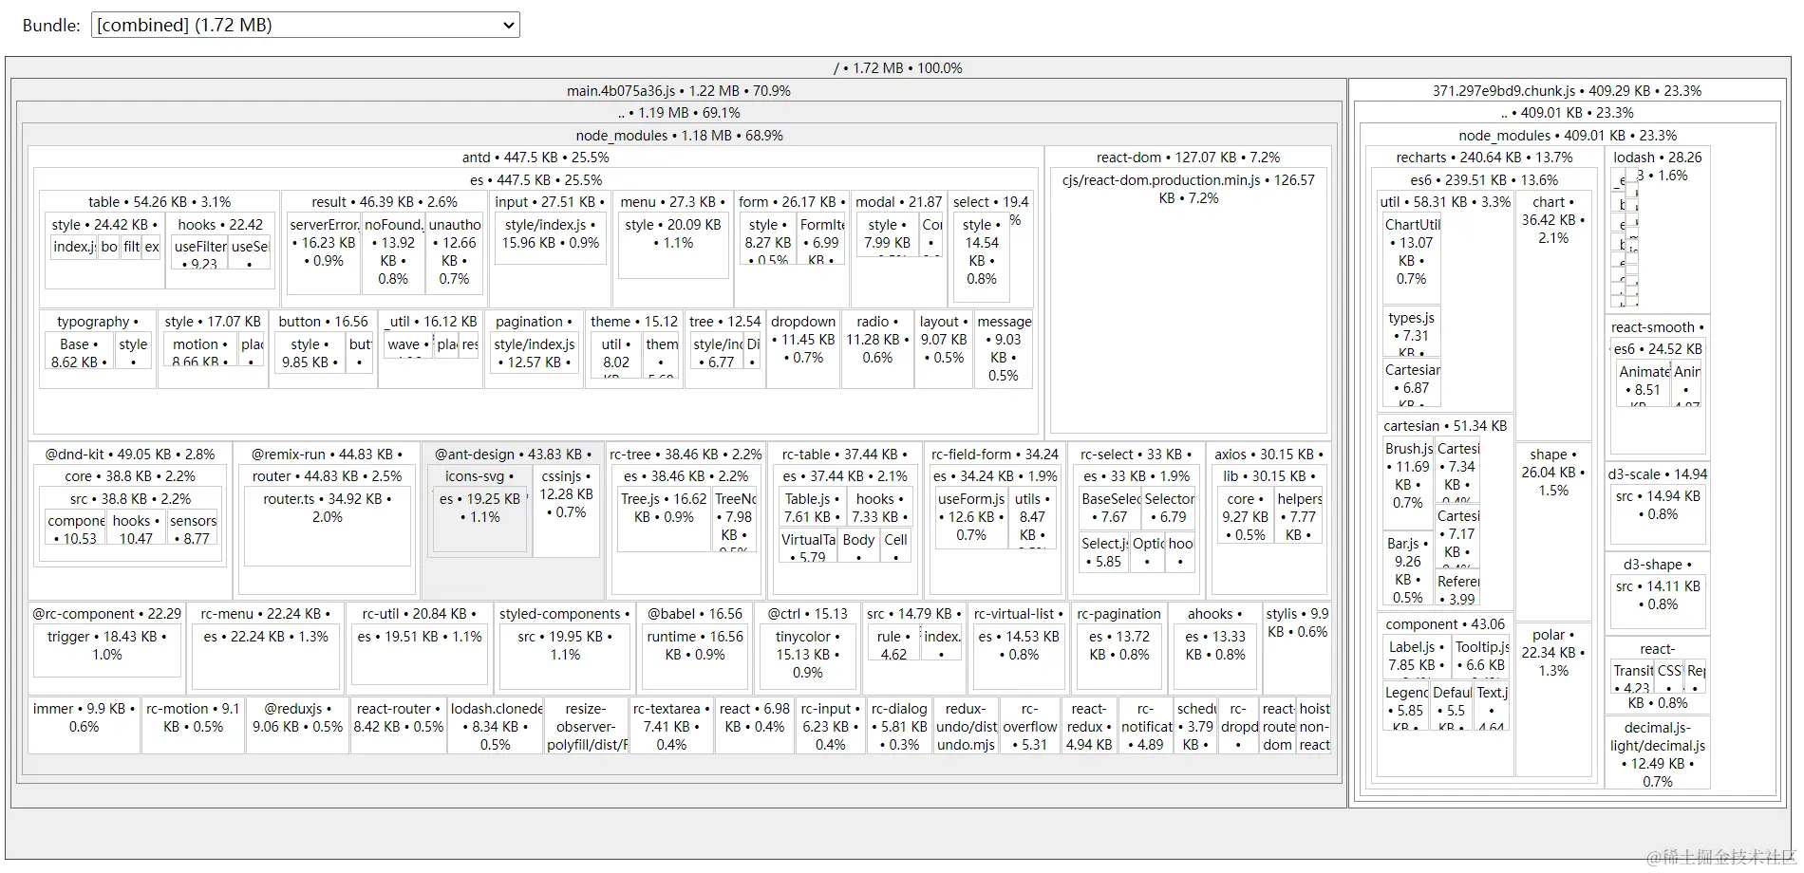
Task: Select the 'Tree.js • 16.62 KB' cell
Action: tap(664, 519)
